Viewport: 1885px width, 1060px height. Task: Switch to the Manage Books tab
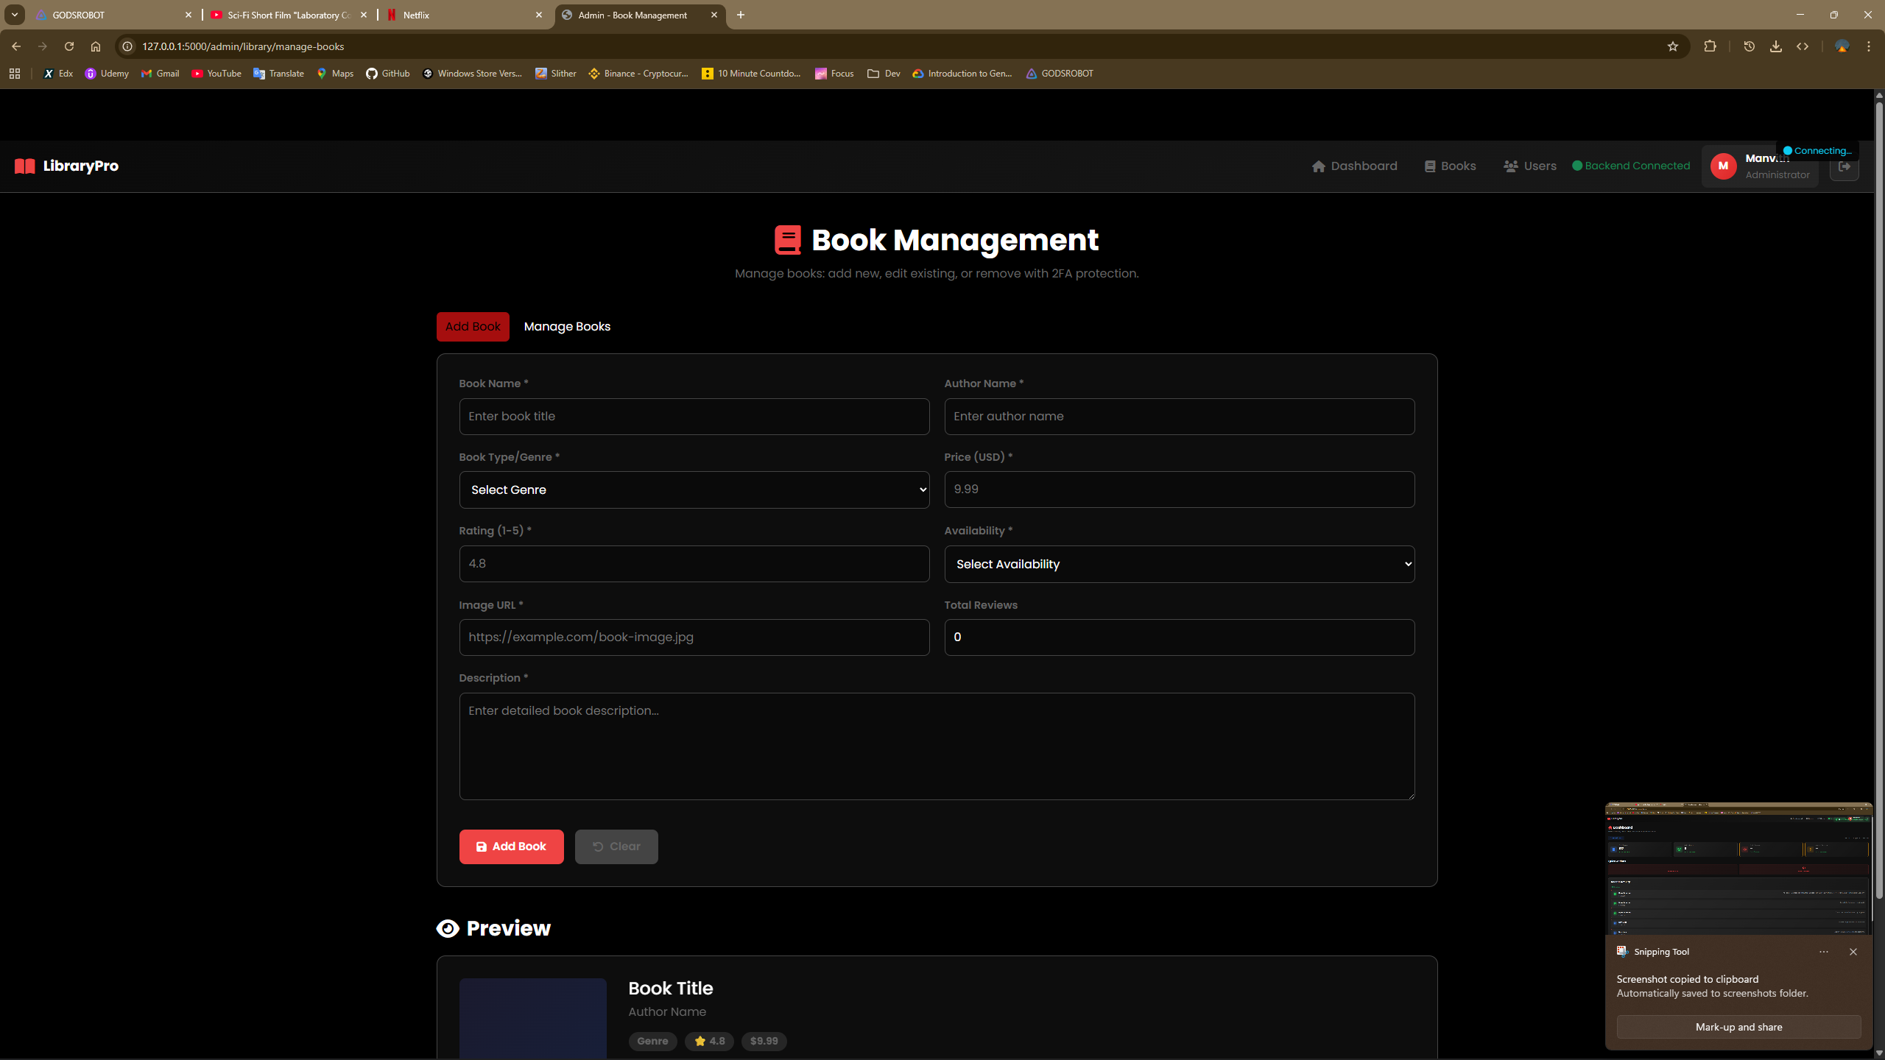[566, 326]
